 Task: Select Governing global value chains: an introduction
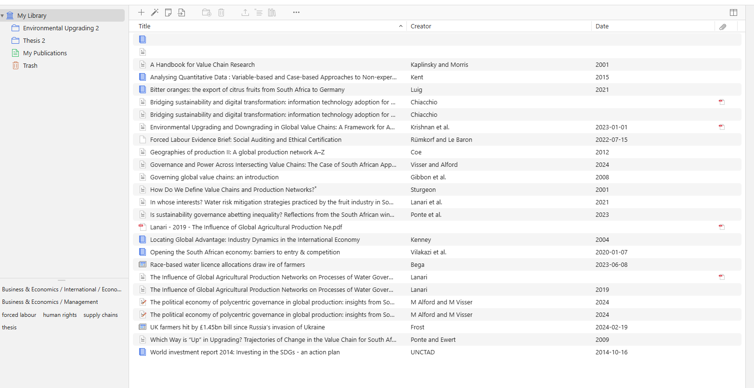coord(214,177)
